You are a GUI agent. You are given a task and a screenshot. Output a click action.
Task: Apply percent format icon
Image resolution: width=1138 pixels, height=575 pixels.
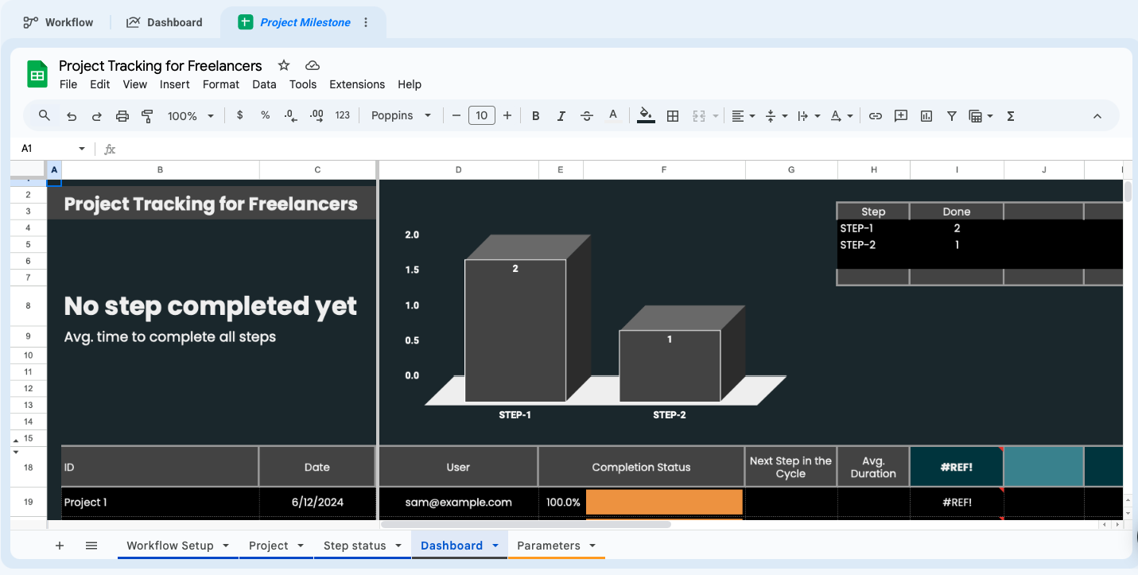(266, 115)
